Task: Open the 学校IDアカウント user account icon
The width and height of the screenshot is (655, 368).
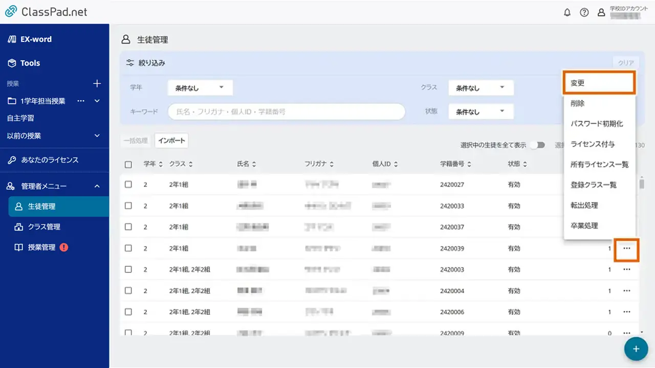Action: pos(601,12)
